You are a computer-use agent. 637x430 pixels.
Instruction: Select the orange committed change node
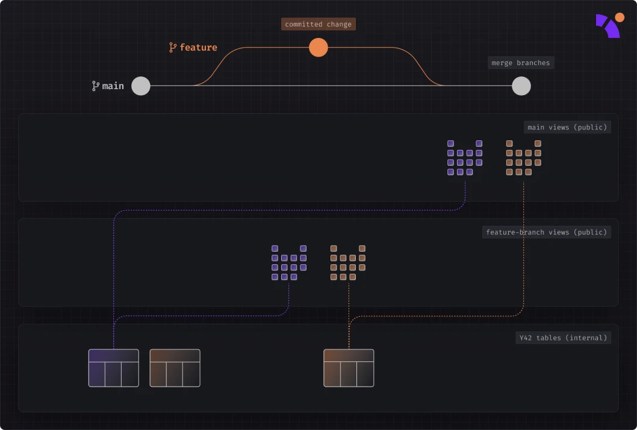pyautogui.click(x=318, y=48)
